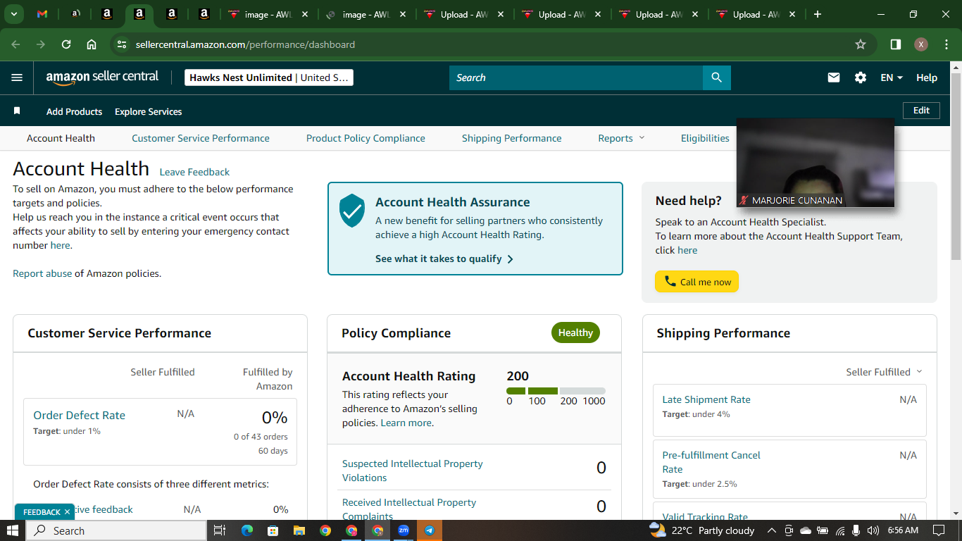Viewport: 962px width, 541px height.
Task: Open a new browser tab with plus
Action: coord(818,14)
